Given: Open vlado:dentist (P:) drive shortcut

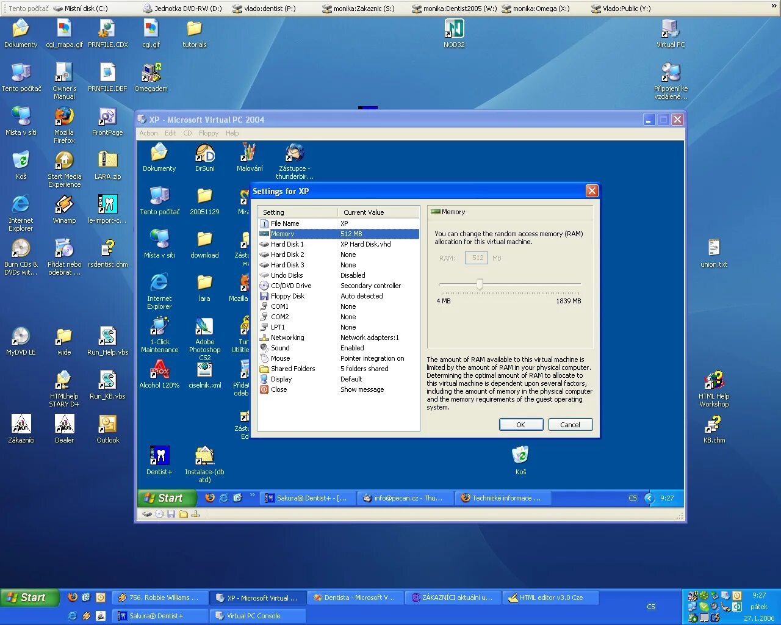Looking at the screenshot, I should point(264,9).
